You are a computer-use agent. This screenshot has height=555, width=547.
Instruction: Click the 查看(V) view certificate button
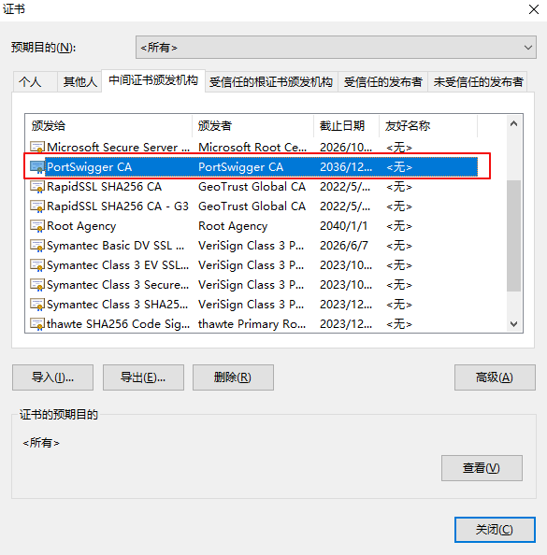[482, 468]
